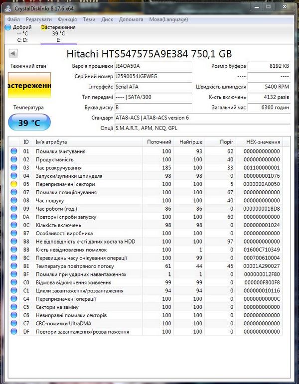Screen dimensions: 299x384
Task: Click the blue status orb for attribute 01
Action: [x=14, y=151]
